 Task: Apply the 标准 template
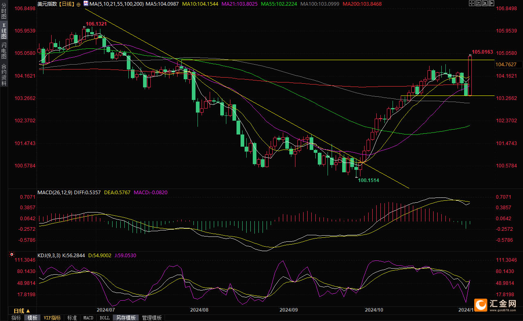click(x=72, y=318)
